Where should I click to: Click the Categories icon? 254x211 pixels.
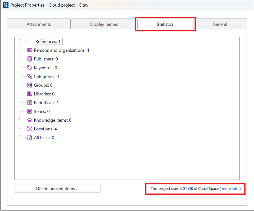pyautogui.click(x=29, y=76)
